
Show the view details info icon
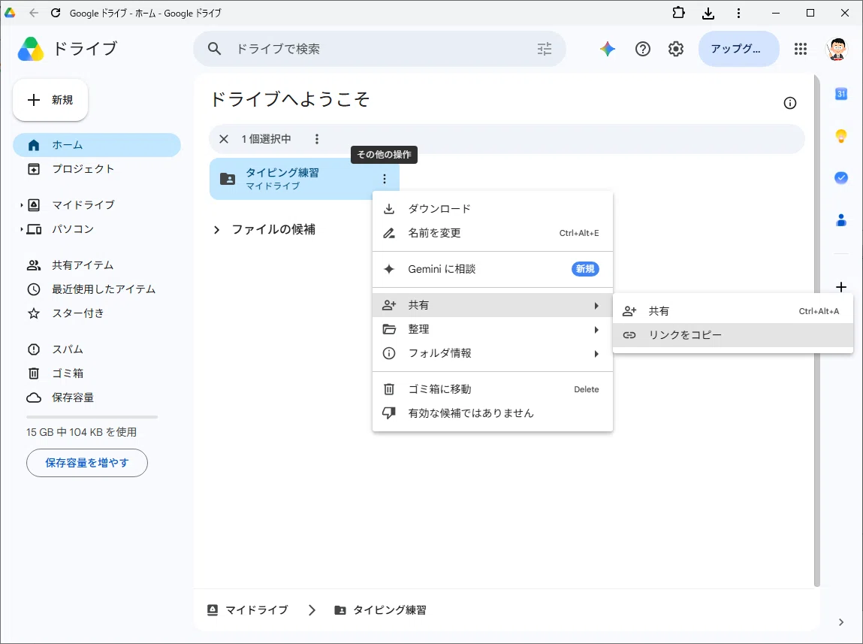click(x=790, y=103)
